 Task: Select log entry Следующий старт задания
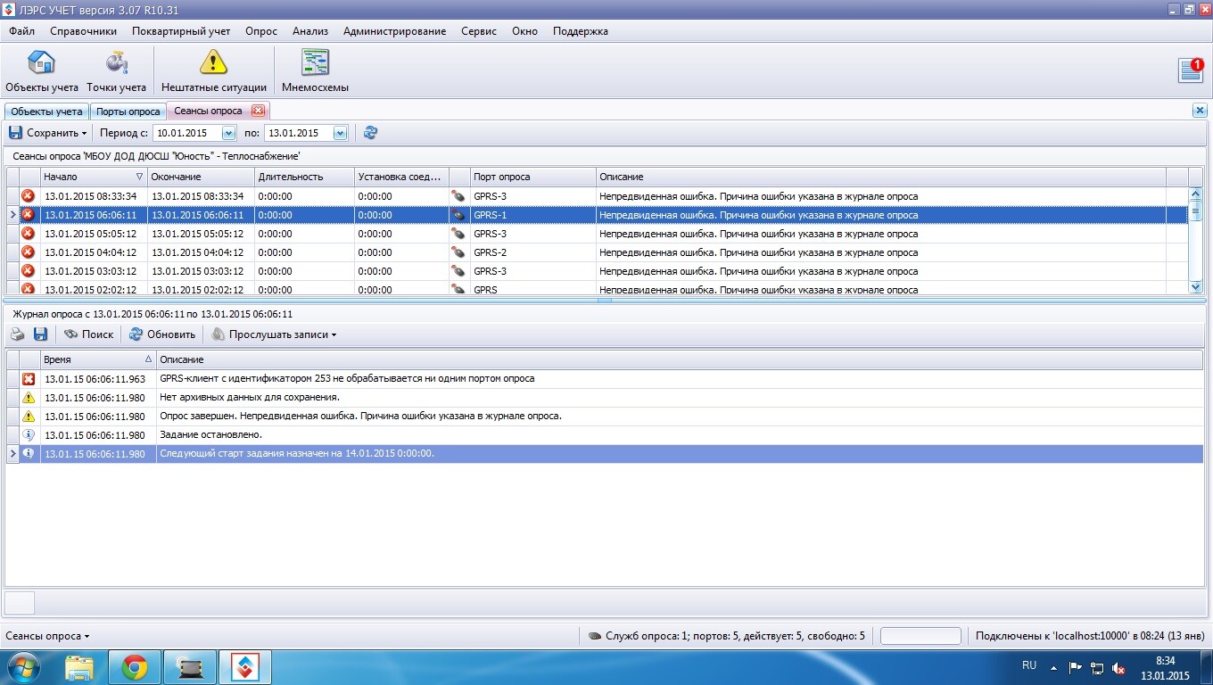tap(605, 454)
